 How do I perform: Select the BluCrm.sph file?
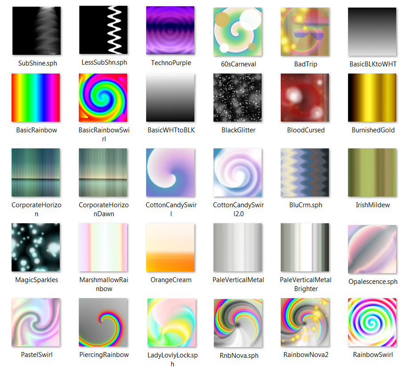(305, 172)
